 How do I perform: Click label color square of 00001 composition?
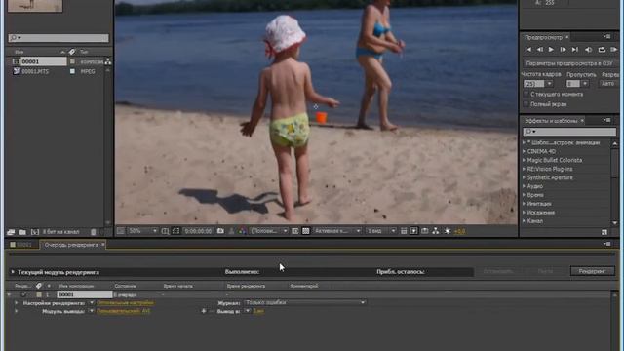pyautogui.click(x=72, y=61)
